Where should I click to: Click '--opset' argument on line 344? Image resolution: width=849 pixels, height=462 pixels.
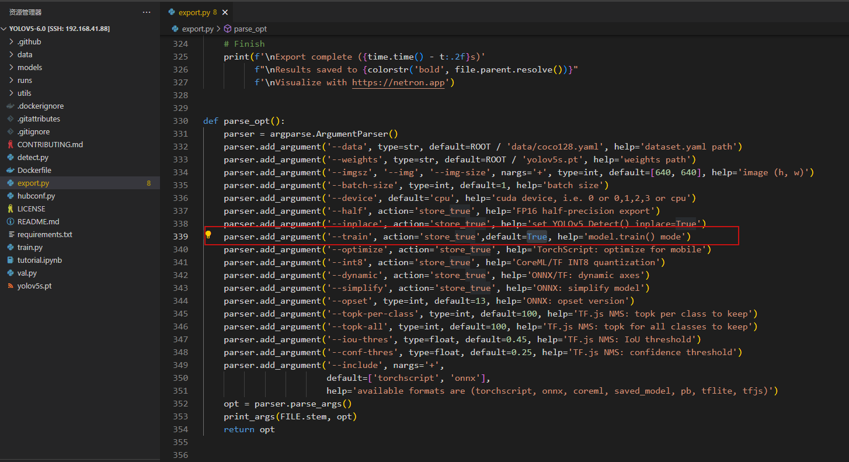[349, 301]
